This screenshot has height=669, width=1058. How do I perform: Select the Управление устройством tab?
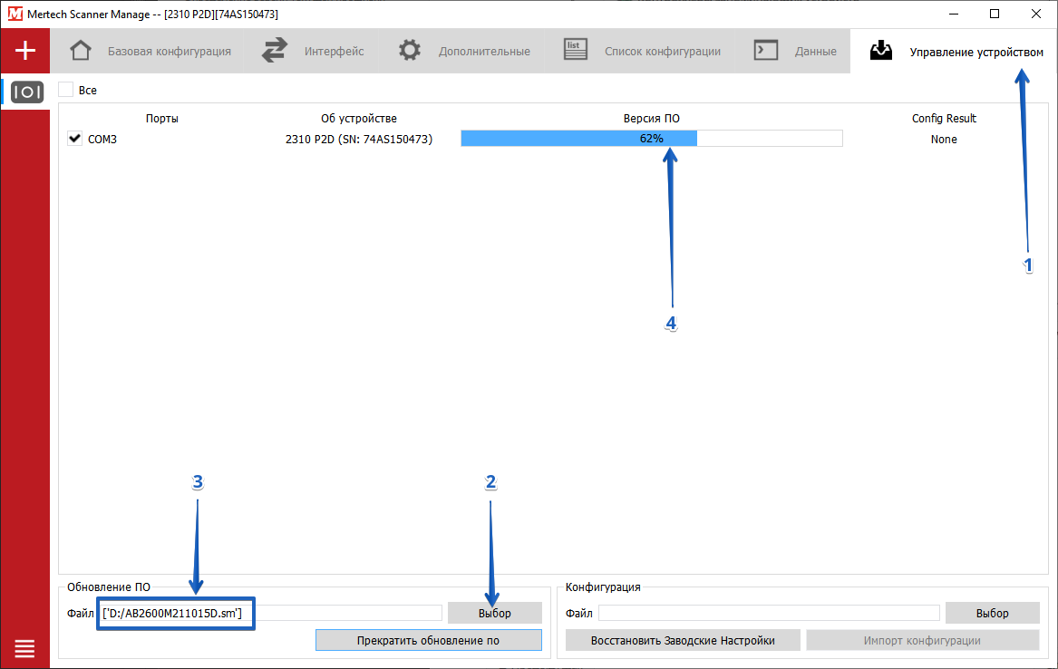coord(955,51)
